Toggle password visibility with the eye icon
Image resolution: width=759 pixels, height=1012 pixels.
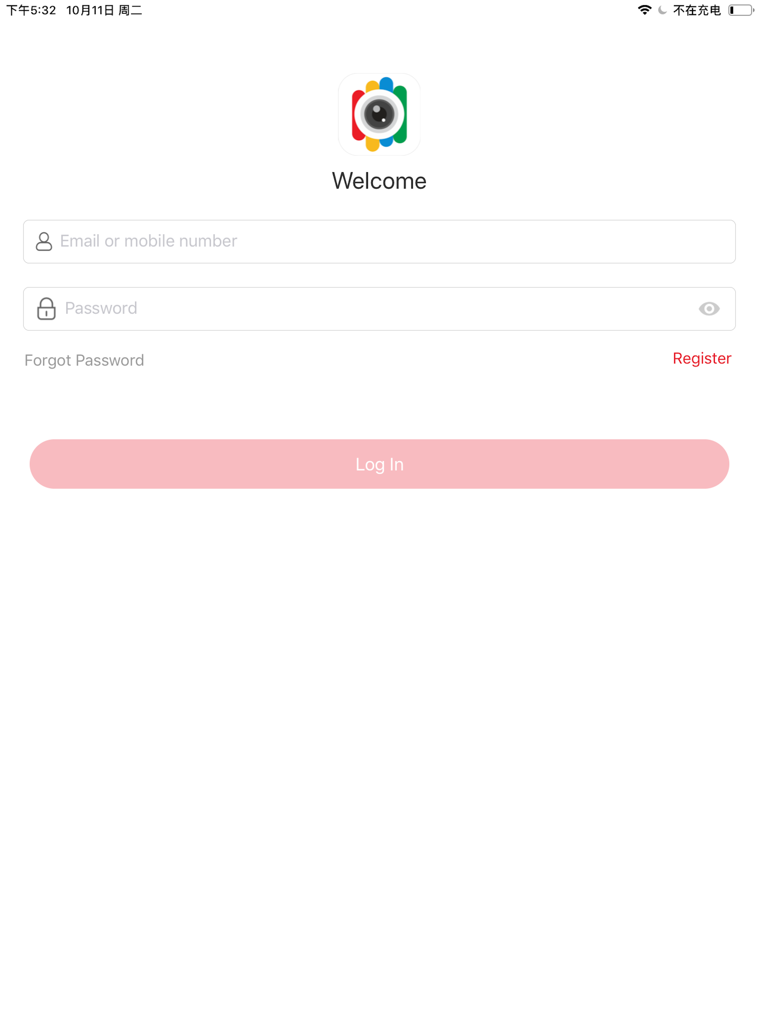click(710, 308)
